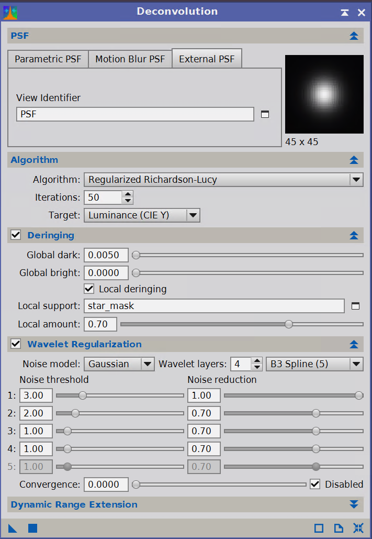Image resolution: width=372 pixels, height=539 pixels.
Task: Open view selector for Local support
Action: coord(355,306)
